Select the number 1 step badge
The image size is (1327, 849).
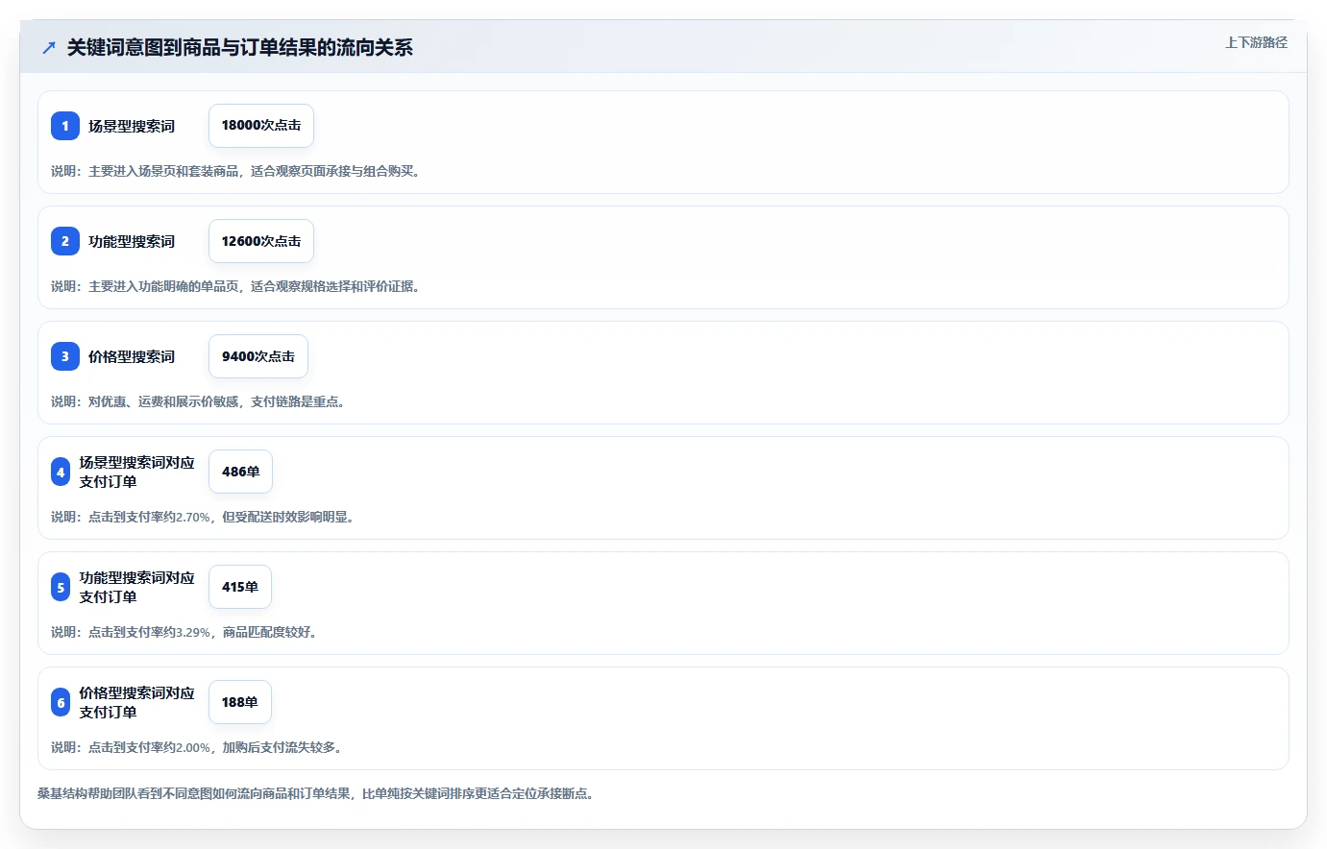65,126
